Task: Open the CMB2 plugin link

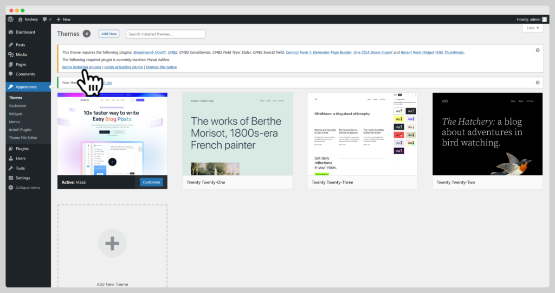Action: pos(172,52)
